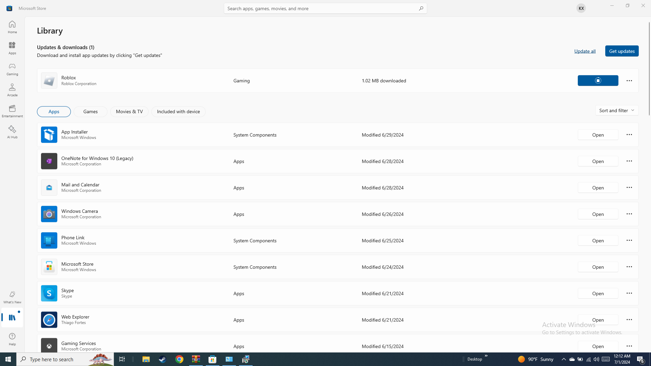Launch Google Chrome from the taskbar
The height and width of the screenshot is (366, 651).
[179, 359]
